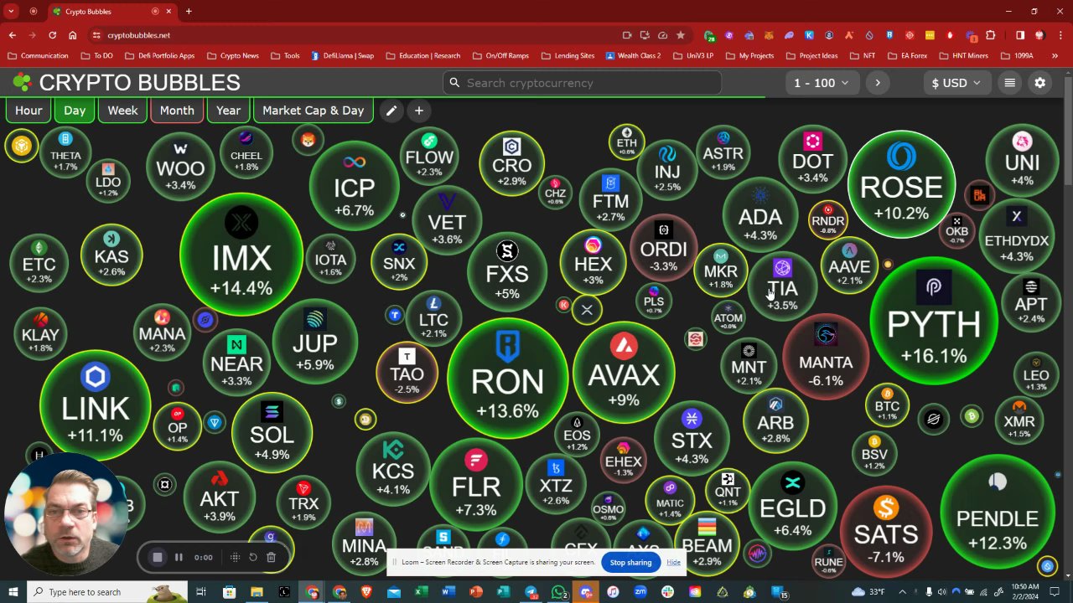Open the Crypto News bookmark folder

(x=232, y=56)
